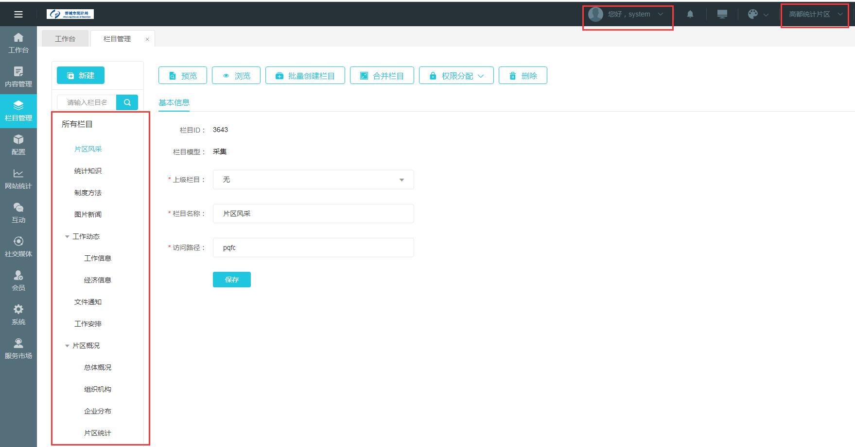
Task: Open the 高都统计片区 site dropdown
Action: point(816,14)
